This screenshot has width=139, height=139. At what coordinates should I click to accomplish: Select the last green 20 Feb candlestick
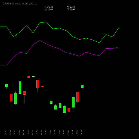coord(82,86)
